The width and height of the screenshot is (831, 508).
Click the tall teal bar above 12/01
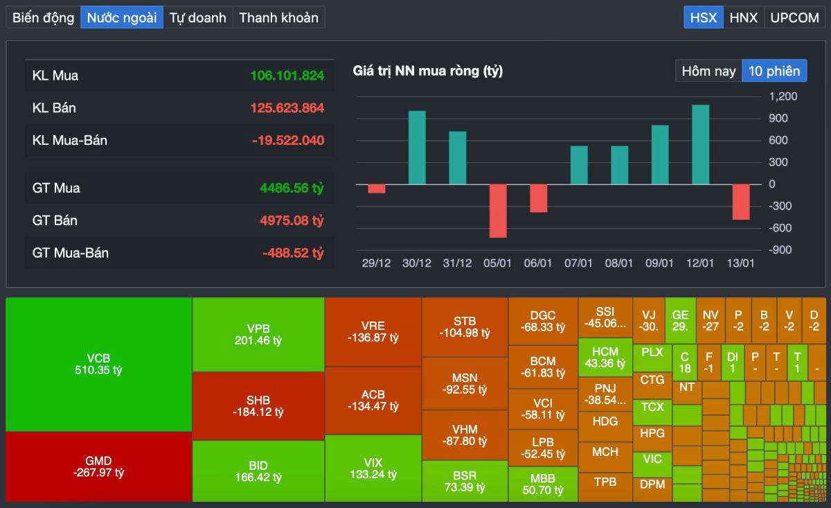pos(700,146)
